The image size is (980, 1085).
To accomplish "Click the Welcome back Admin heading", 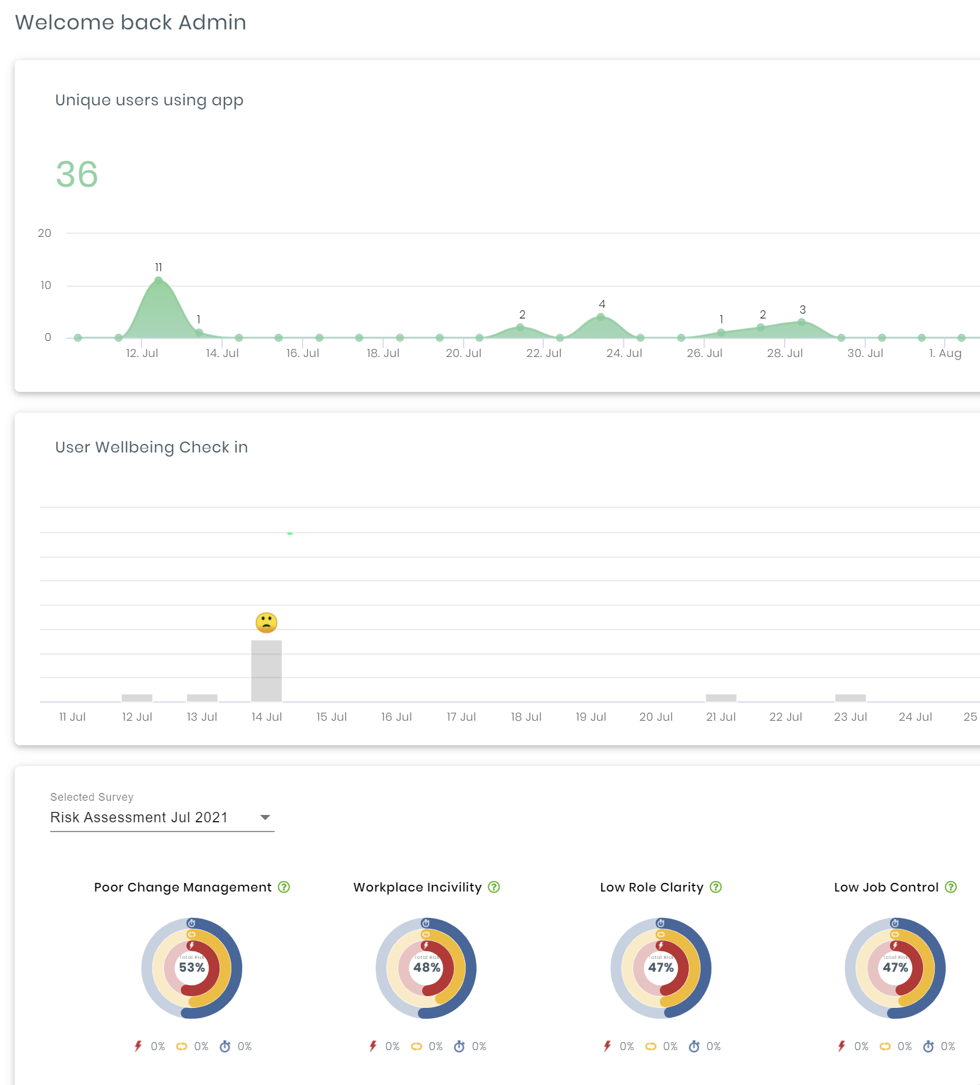I will point(131,22).
